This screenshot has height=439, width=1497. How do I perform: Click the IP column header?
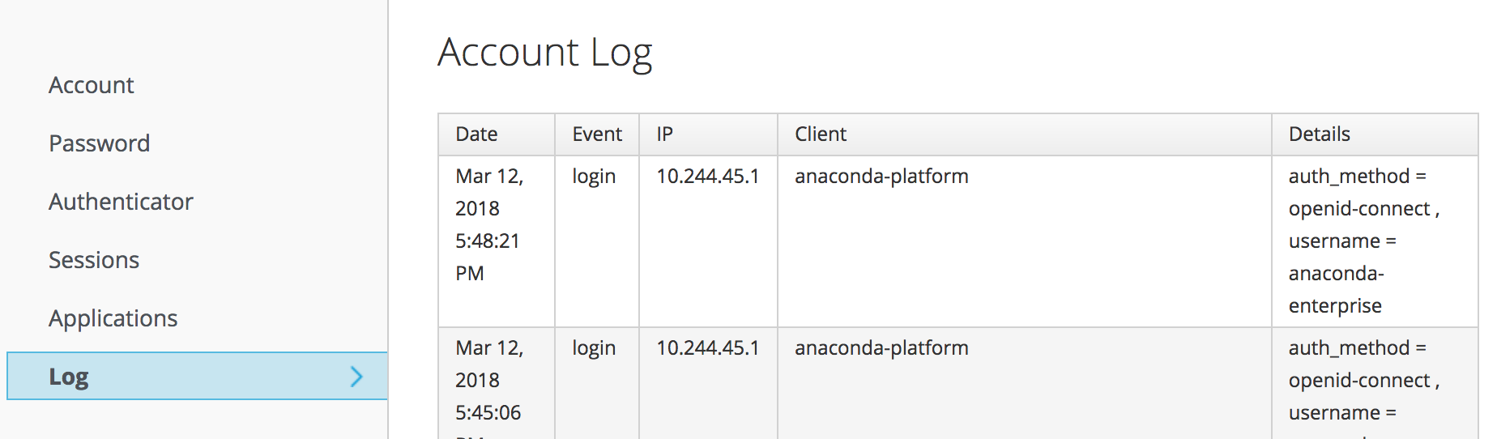click(x=664, y=134)
